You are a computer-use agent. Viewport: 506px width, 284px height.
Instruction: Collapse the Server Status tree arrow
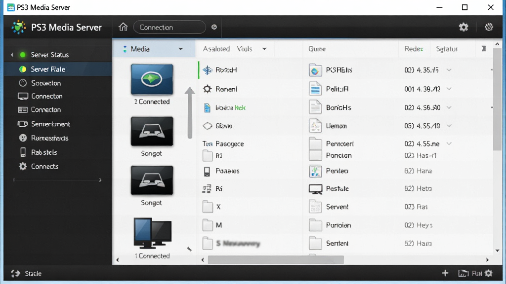coord(12,55)
